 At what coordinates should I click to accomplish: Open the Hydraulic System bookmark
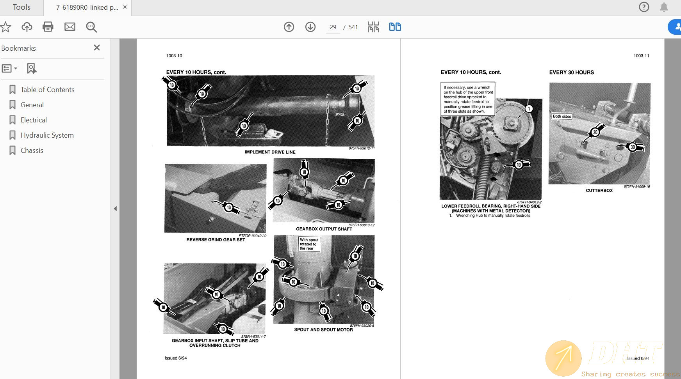(x=47, y=135)
